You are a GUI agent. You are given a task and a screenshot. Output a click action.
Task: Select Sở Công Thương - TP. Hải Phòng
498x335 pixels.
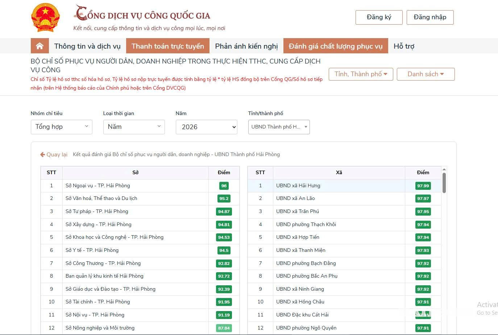140,263
